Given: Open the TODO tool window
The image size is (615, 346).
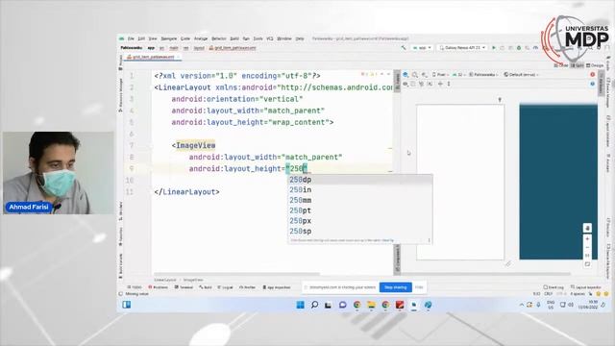Looking at the screenshot, I should tap(135, 287).
